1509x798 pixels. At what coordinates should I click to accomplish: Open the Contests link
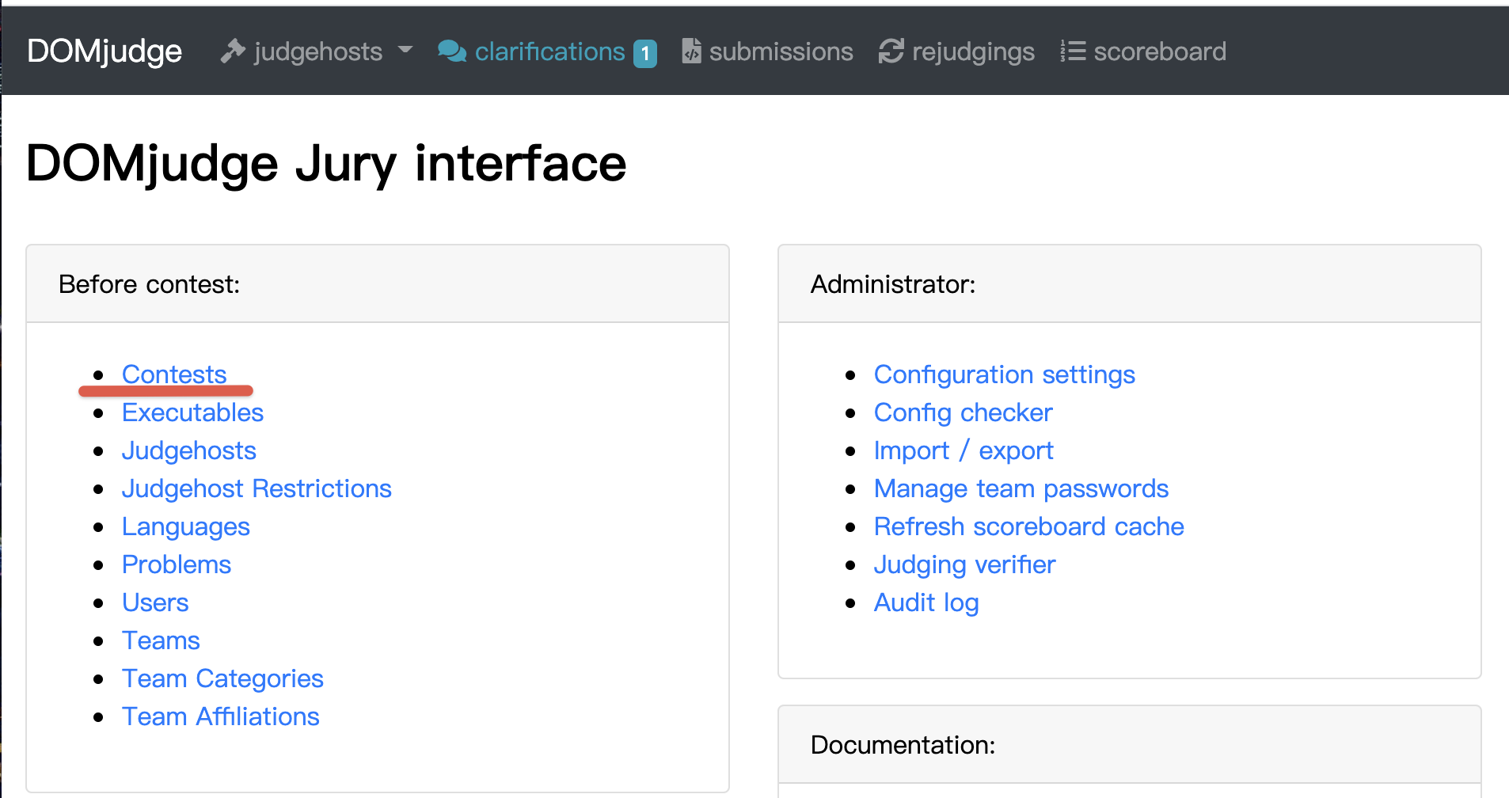click(174, 374)
